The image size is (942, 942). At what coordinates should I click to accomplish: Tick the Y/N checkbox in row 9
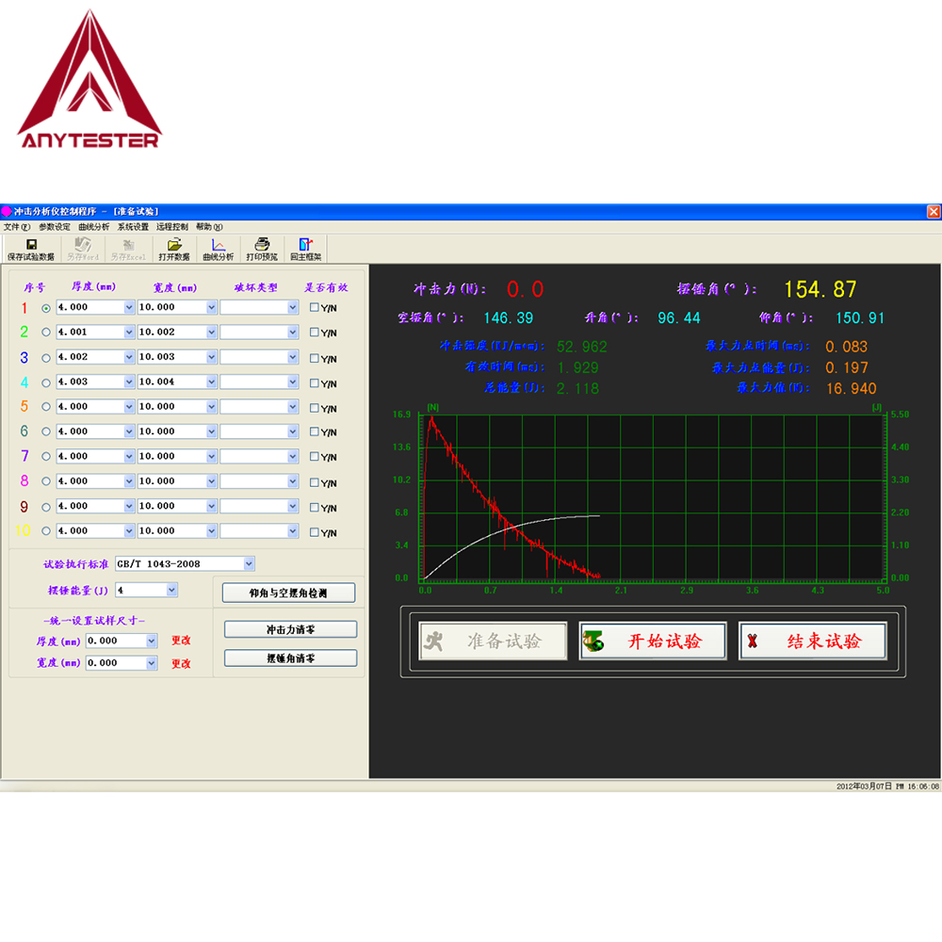coord(315,508)
